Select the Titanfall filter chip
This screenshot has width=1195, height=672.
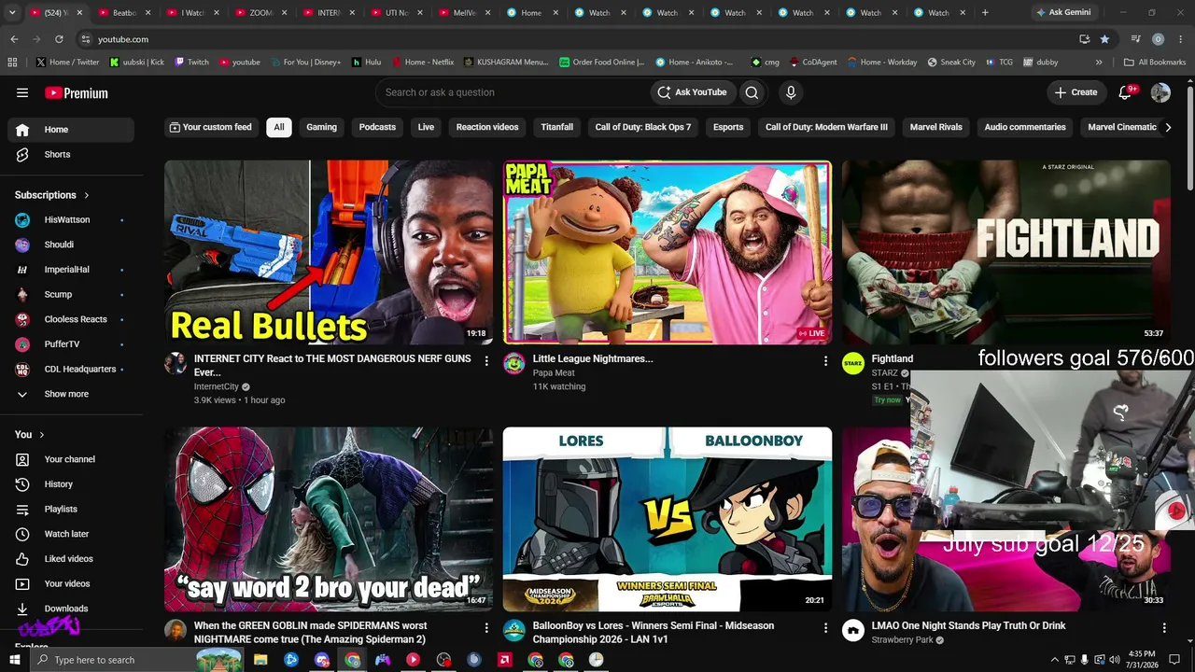557,127
